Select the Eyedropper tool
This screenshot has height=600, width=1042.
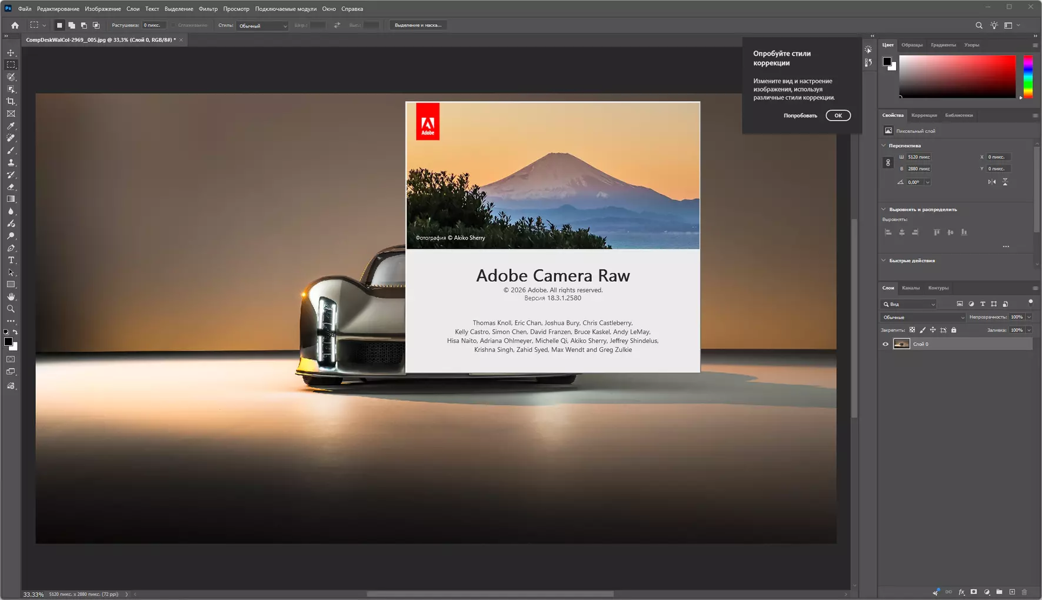point(11,126)
